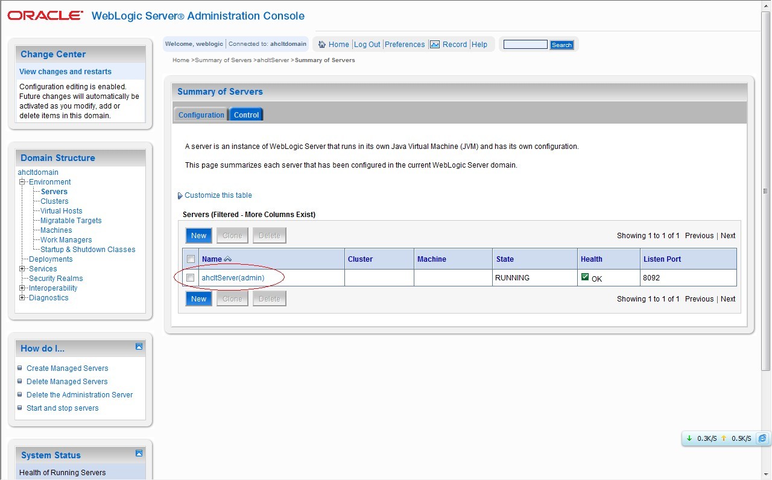The width and height of the screenshot is (772, 480).
Task: Open Delete the Administration Server help link
Action: 80,395
